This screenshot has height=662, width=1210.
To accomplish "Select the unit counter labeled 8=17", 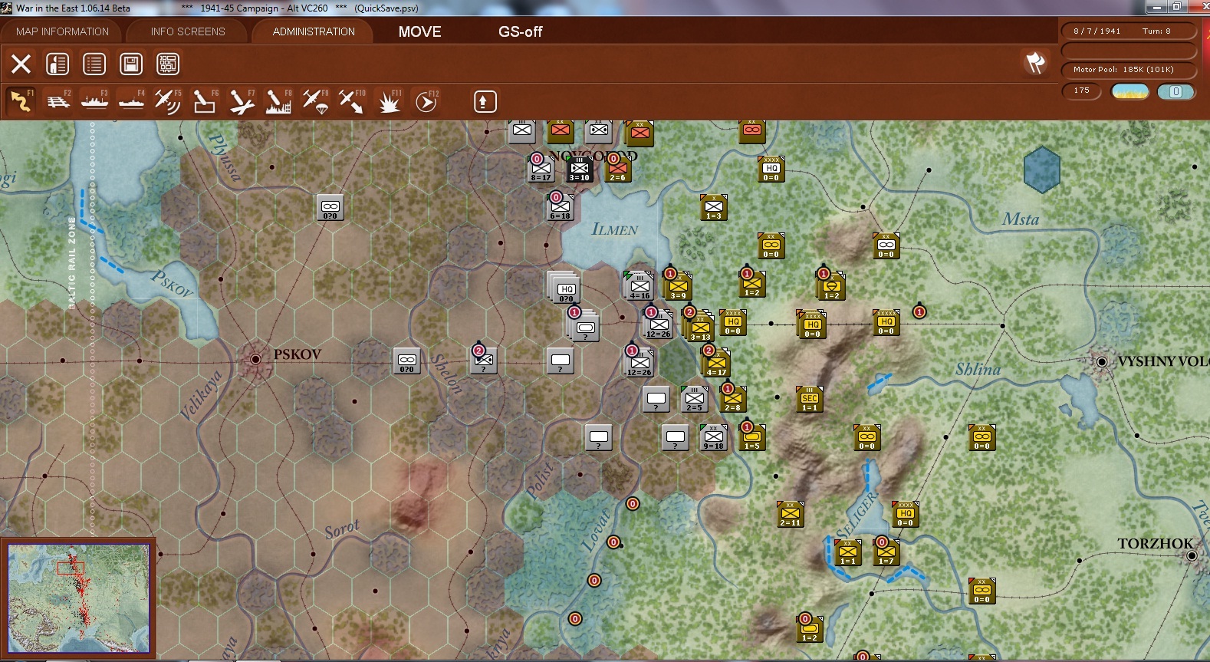I will pyautogui.click(x=541, y=169).
